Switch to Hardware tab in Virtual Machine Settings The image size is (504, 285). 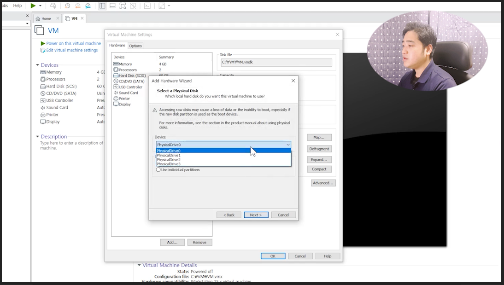(117, 46)
